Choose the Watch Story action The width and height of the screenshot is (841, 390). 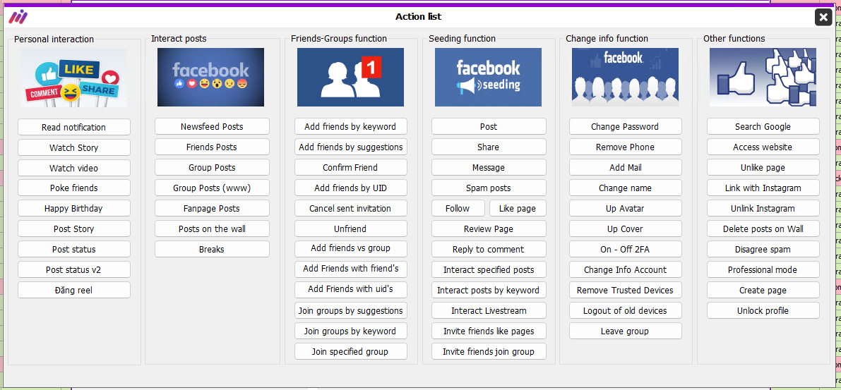pos(74,147)
